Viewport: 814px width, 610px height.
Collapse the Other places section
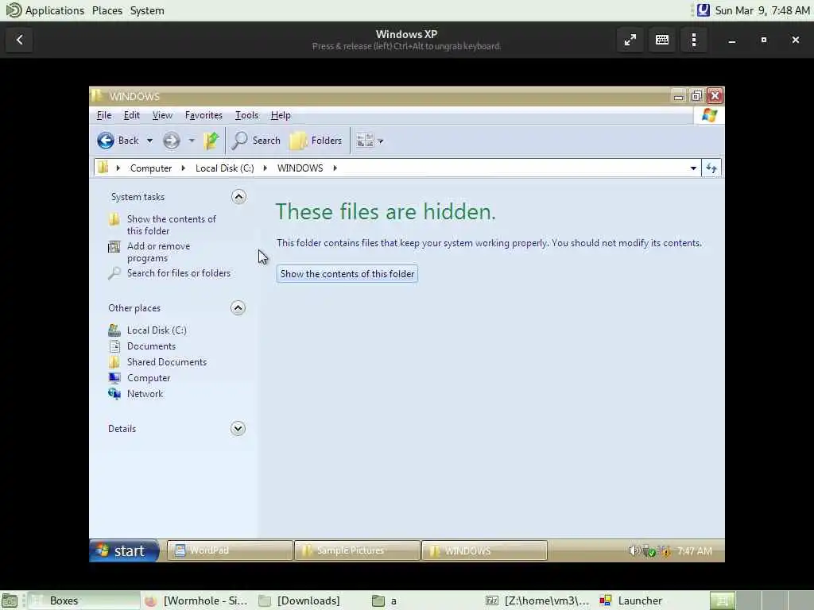pos(238,308)
